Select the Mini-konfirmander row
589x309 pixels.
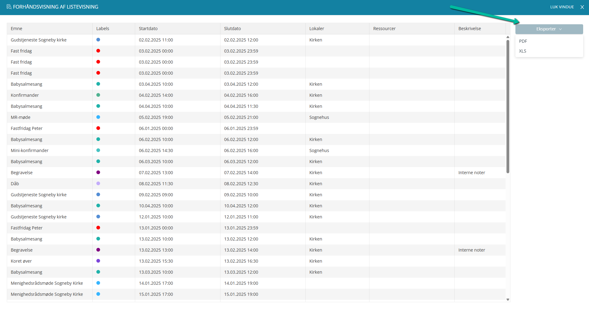pyautogui.click(x=256, y=151)
